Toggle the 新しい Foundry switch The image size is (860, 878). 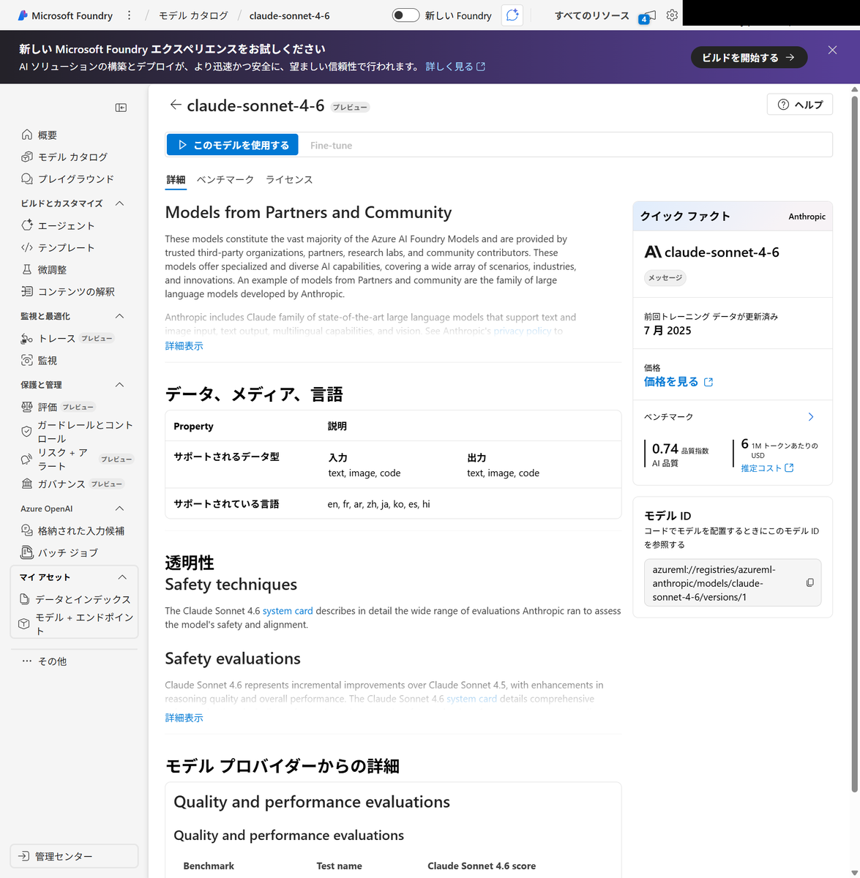click(x=405, y=15)
